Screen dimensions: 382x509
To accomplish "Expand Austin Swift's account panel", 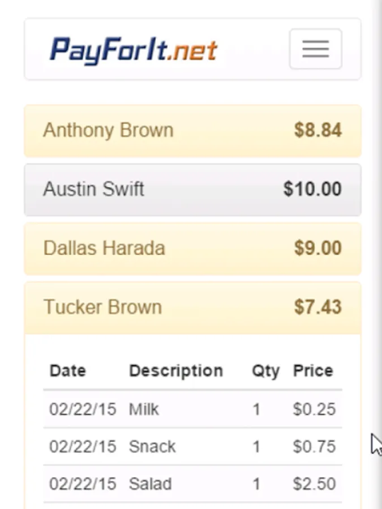I will pos(94,189).
